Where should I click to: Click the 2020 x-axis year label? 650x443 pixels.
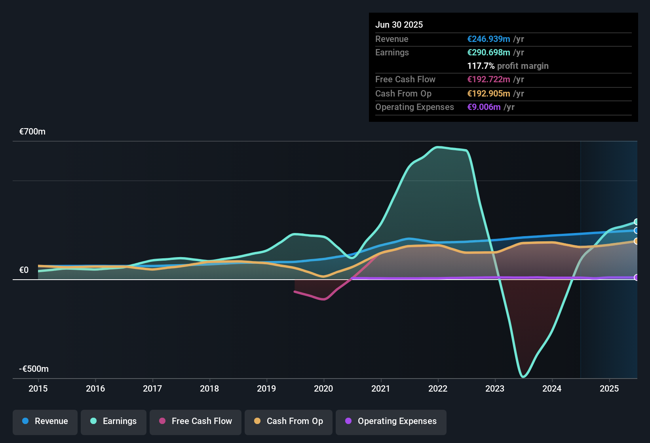click(323, 389)
